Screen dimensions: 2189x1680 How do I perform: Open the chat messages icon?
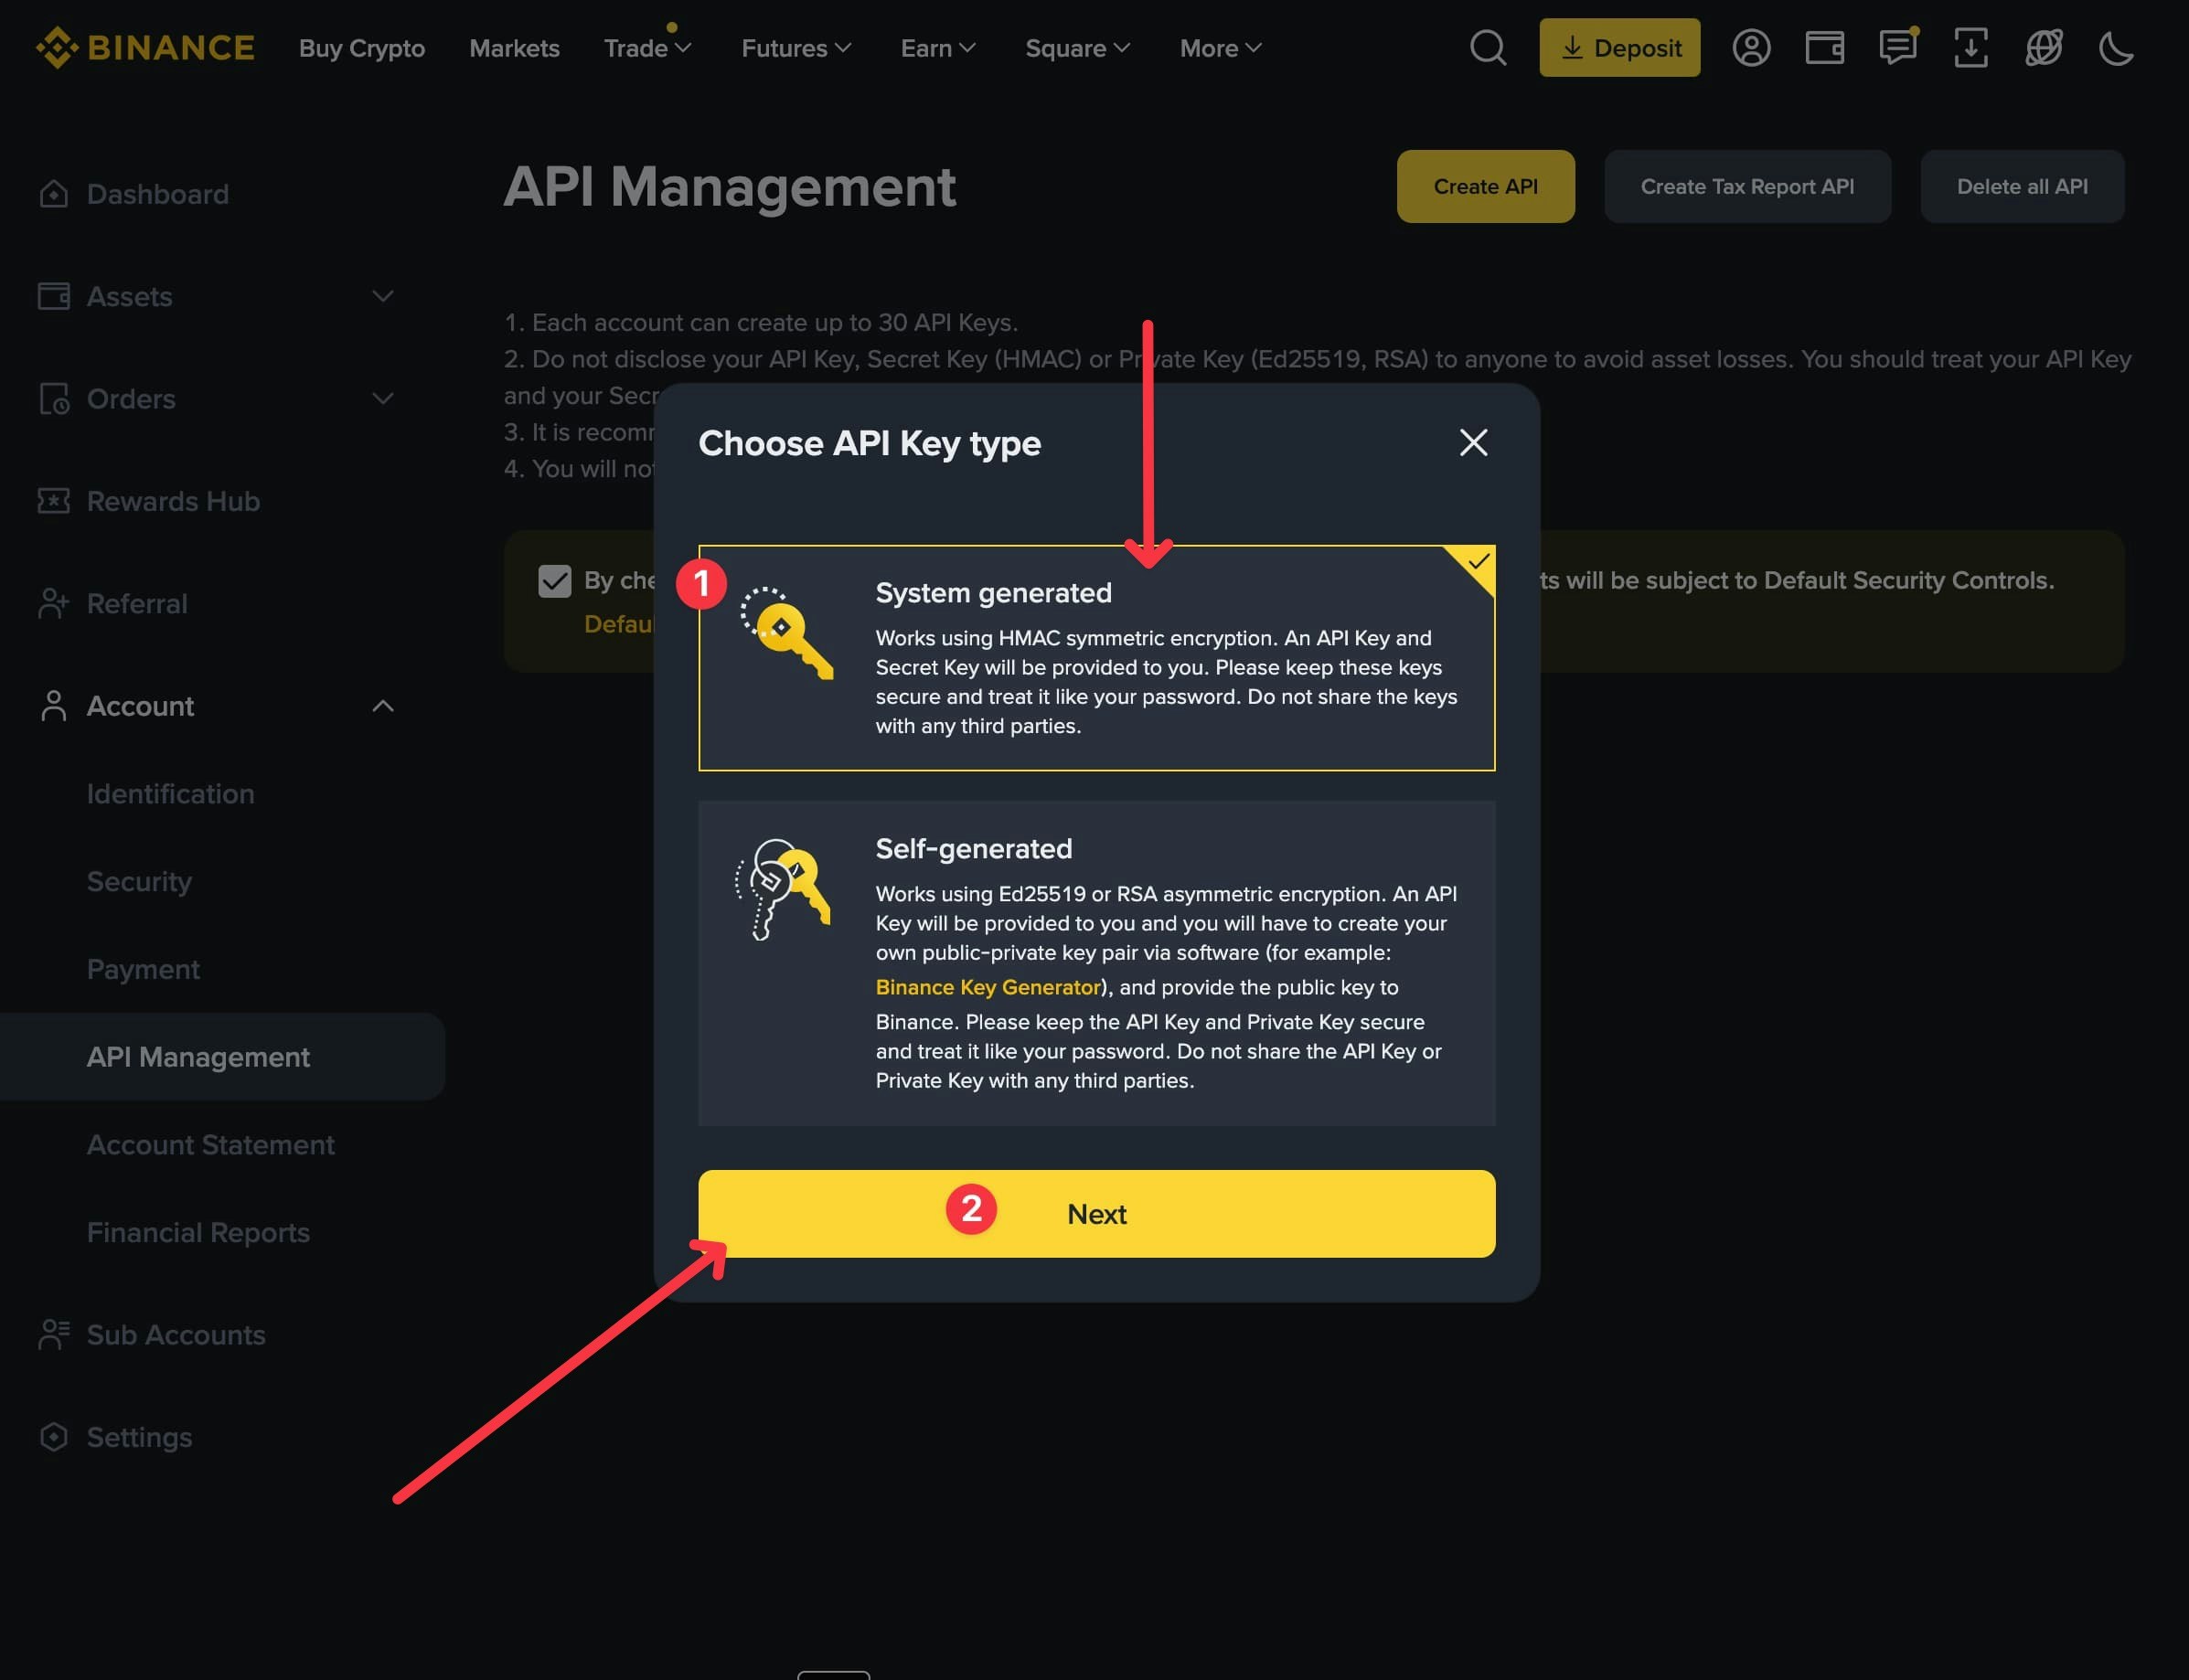tap(1897, 47)
